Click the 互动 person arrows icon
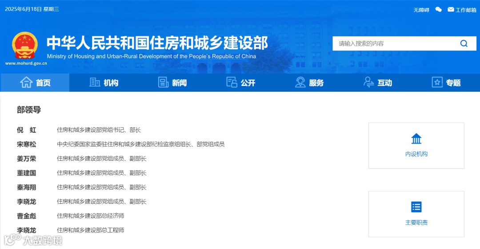 click(368, 82)
